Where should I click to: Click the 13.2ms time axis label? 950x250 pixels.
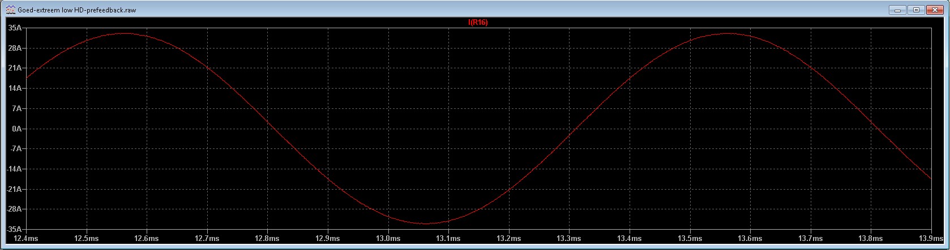point(509,239)
